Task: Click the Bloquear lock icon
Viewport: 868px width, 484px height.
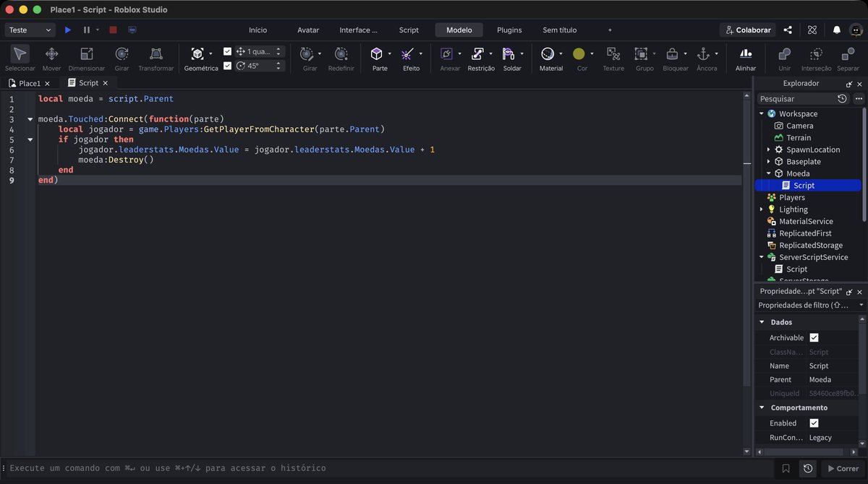Action: [x=672, y=54]
